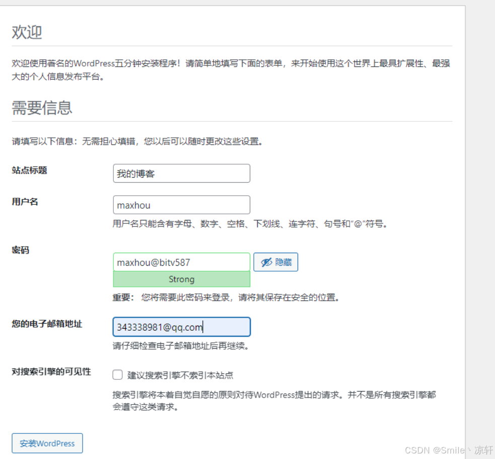The height and width of the screenshot is (459, 495).
Task: Click the 重要 password warning text
Action: click(226, 297)
